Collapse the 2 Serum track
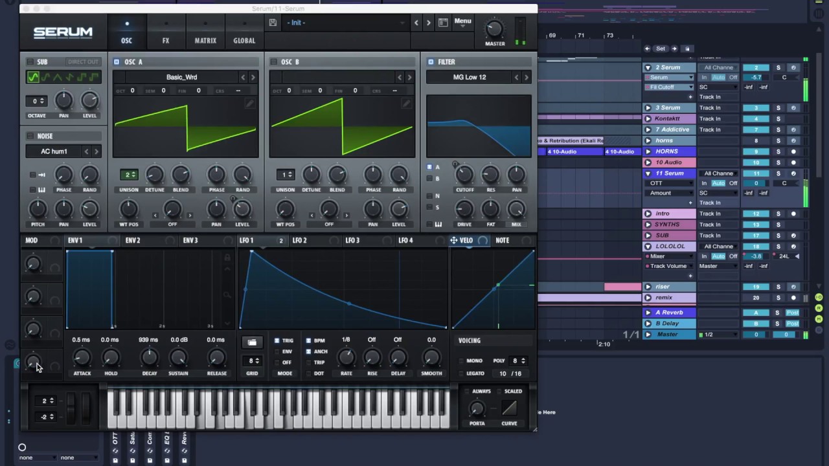This screenshot has height=466, width=829. coord(648,67)
